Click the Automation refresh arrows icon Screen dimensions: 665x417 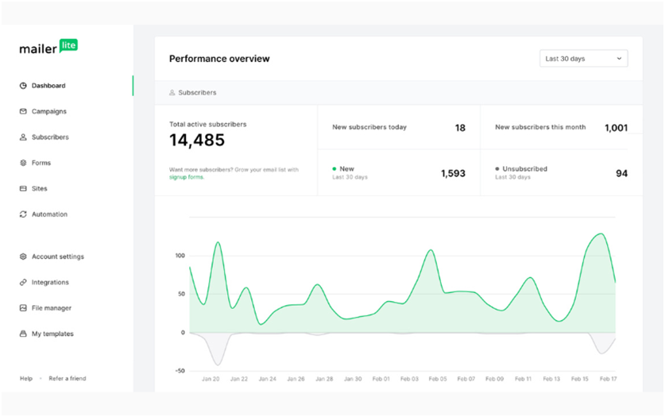(x=23, y=214)
